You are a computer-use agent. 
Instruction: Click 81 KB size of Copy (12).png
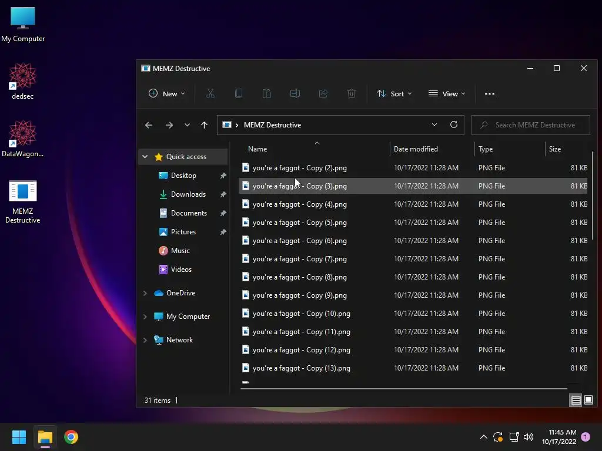(579, 350)
